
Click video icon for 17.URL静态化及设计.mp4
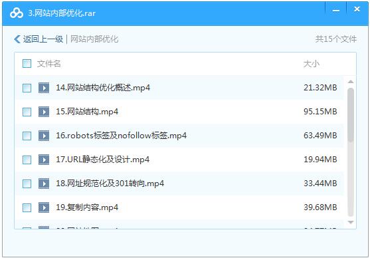coord(44,160)
